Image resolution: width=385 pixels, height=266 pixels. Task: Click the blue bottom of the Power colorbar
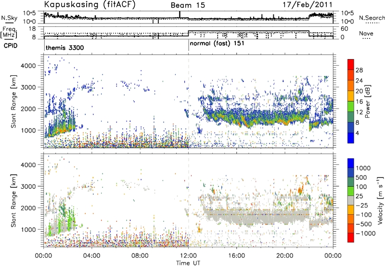pyautogui.click(x=351, y=138)
